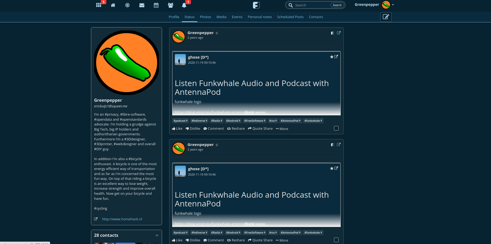Viewport: 491px width, 244px height.
Task: Click Greenpepper avatar on first post
Action: pos(179,37)
